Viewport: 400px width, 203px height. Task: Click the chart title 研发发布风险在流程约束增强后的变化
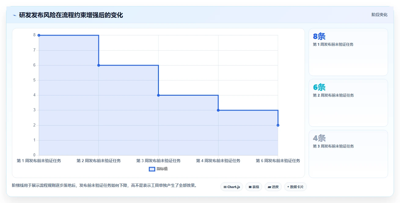coord(71,15)
